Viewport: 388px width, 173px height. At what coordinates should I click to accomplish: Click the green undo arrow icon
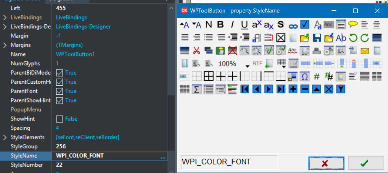353,38
